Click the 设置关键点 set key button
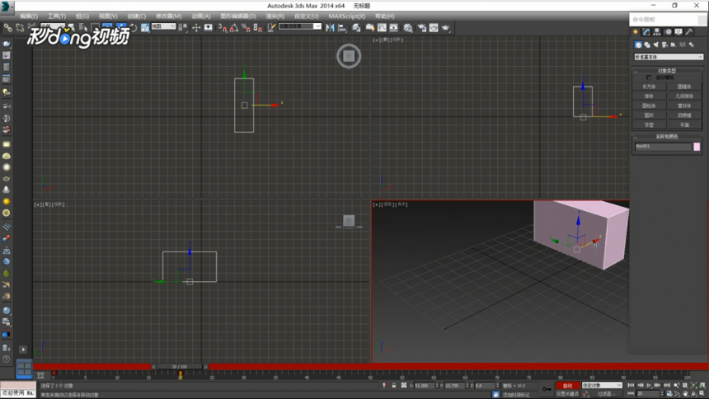 tap(567, 393)
